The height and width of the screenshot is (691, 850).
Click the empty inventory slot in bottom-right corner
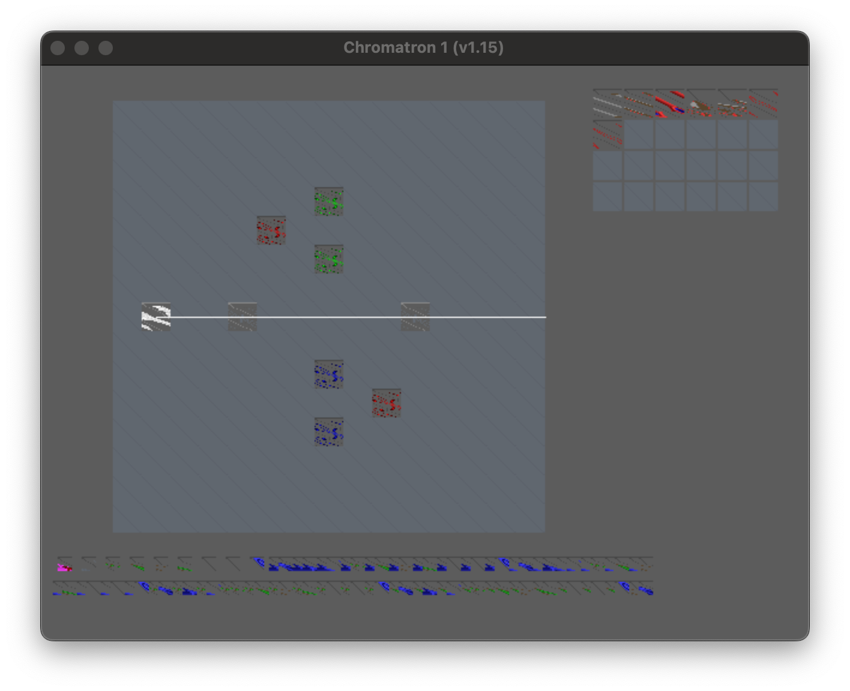point(764,197)
